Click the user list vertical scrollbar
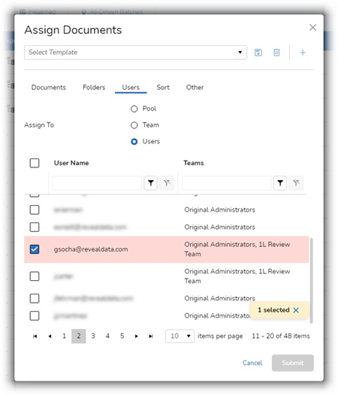This screenshot has width=338, height=395. tap(311, 280)
